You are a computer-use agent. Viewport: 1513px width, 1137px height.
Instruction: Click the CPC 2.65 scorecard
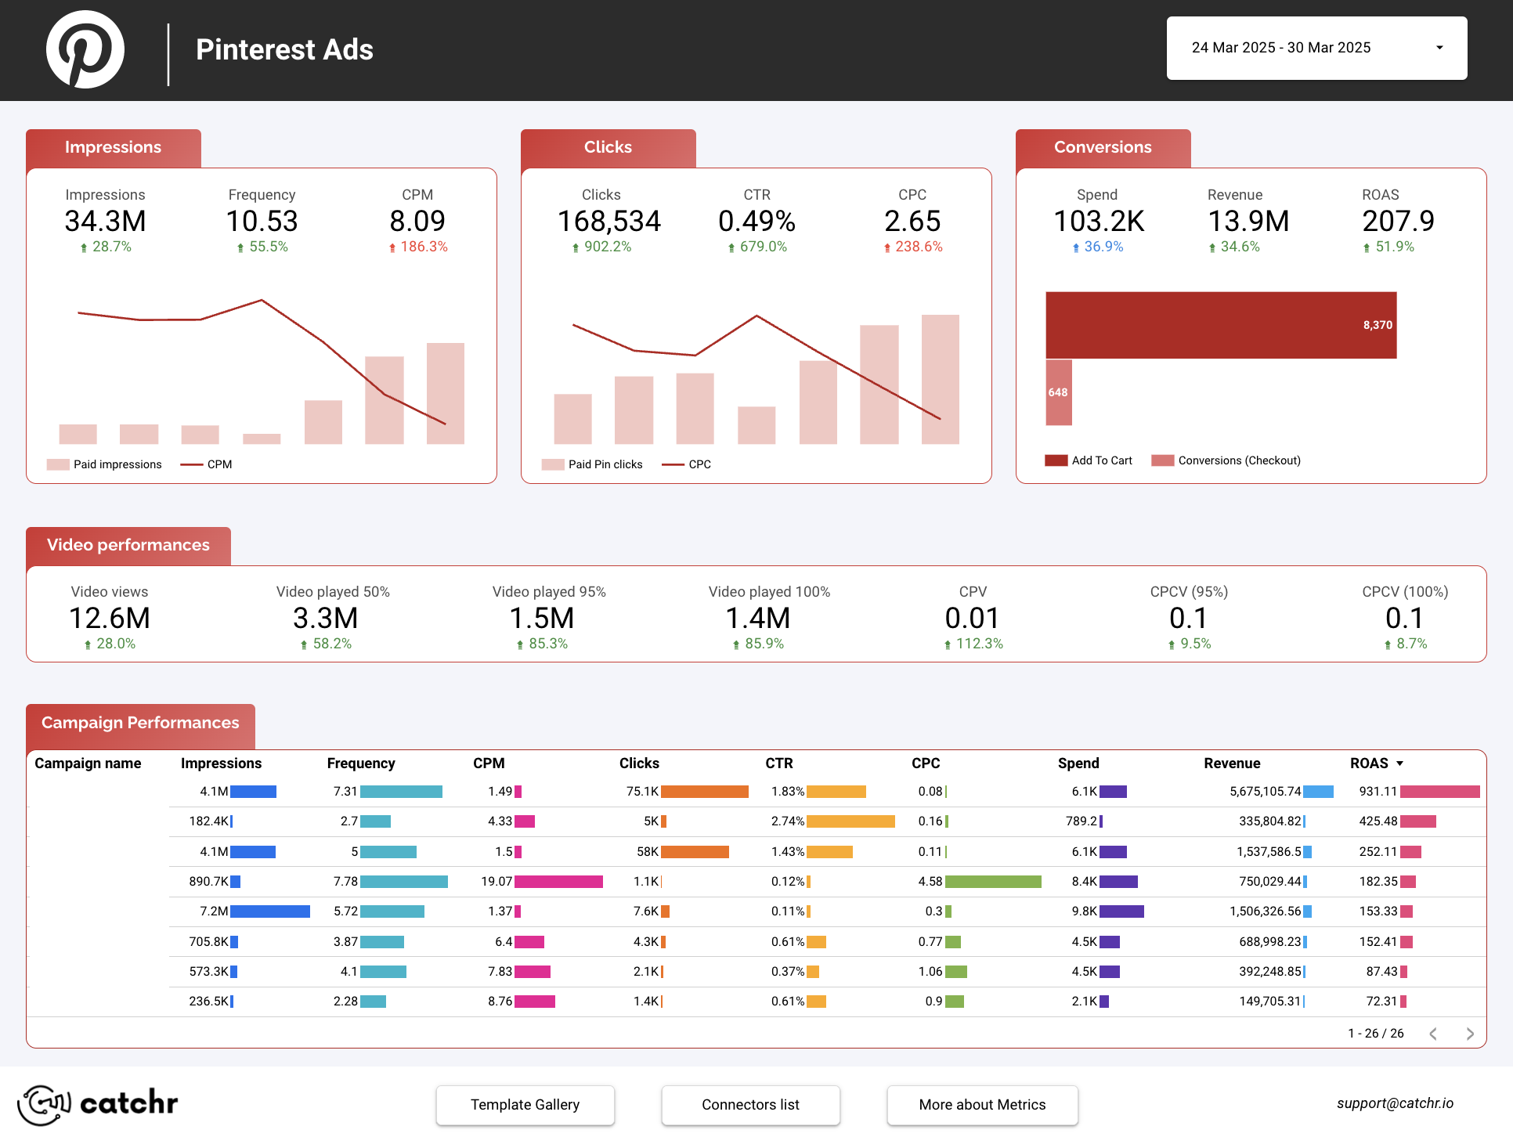pos(912,222)
